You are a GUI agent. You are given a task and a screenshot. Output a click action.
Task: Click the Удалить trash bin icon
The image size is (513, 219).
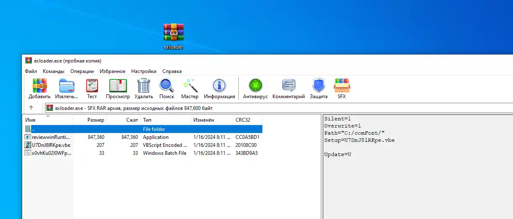144,86
